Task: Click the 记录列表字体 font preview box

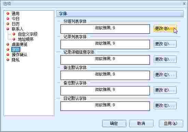Action: click(105, 45)
